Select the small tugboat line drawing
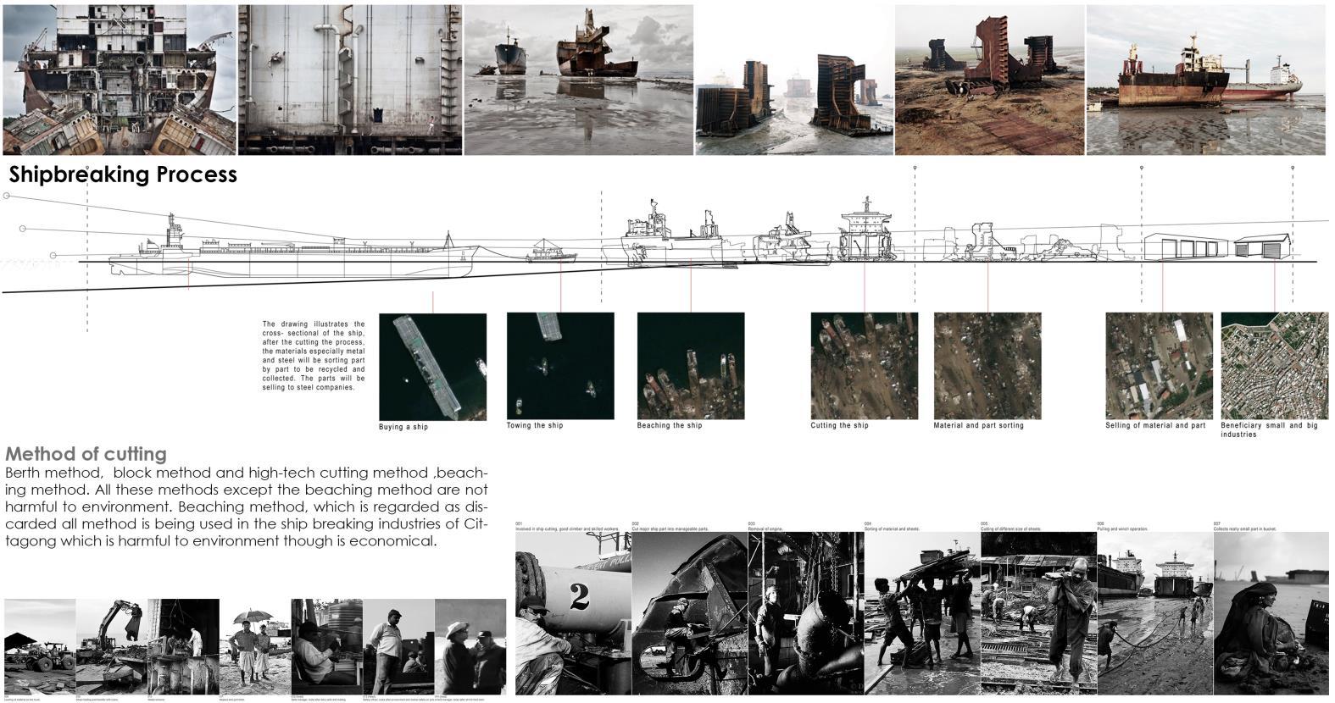The height and width of the screenshot is (703, 1335). 551,252
